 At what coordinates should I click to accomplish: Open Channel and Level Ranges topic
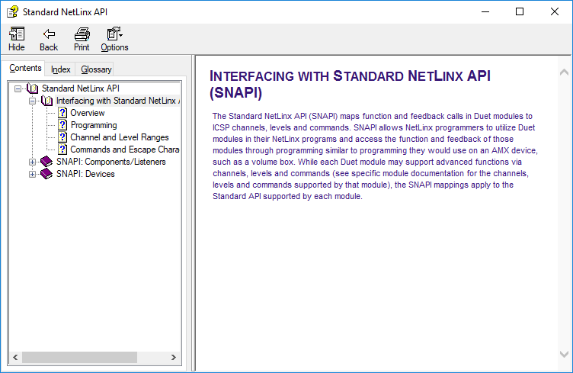pyautogui.click(x=119, y=137)
